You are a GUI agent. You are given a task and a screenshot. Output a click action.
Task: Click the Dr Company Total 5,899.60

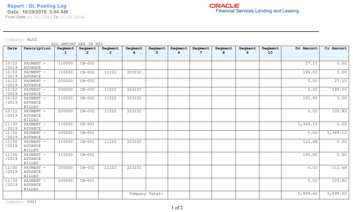coord(308,194)
